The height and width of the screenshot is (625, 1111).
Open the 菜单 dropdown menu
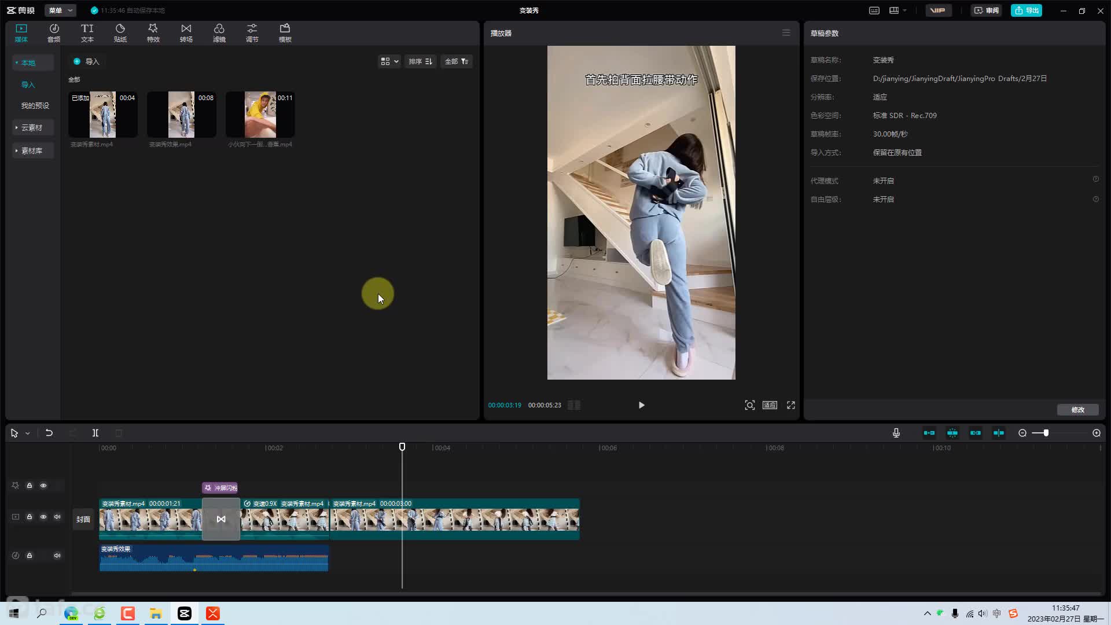tap(60, 10)
